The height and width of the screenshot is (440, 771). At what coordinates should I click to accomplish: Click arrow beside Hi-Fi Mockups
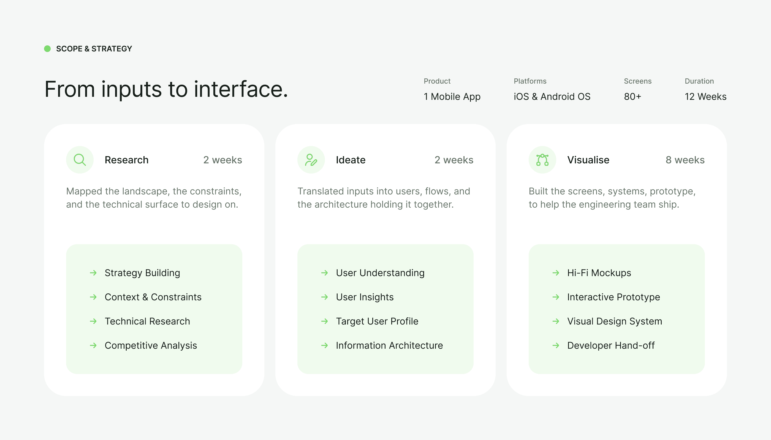coord(556,273)
